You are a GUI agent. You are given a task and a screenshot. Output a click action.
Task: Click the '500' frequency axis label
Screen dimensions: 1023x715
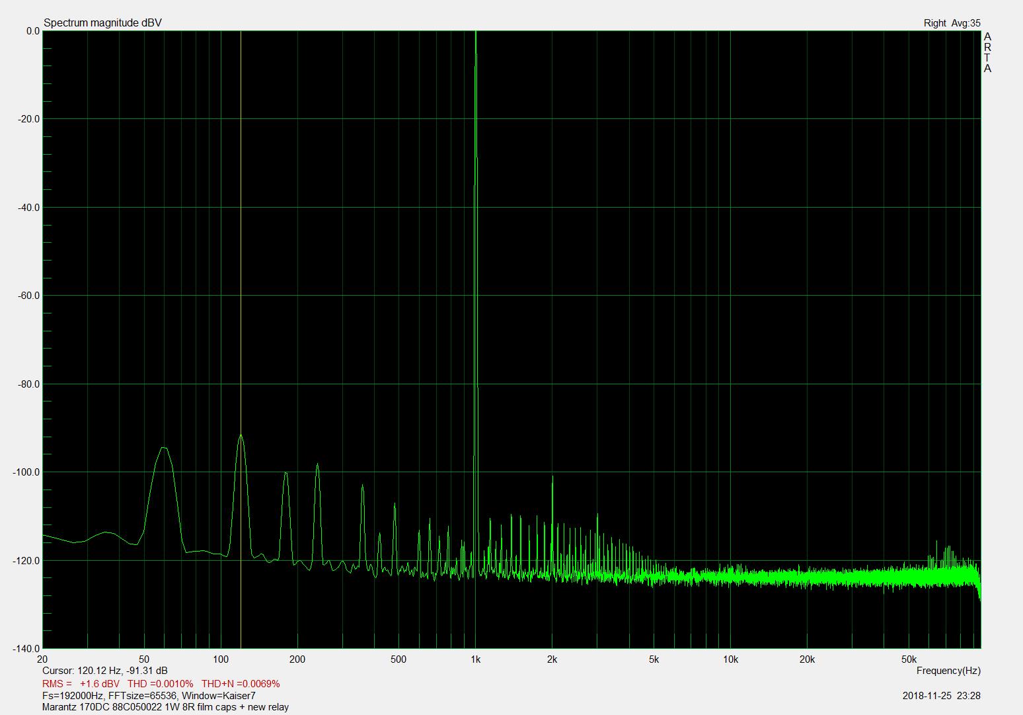point(398,659)
